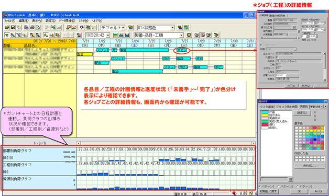Viewport: 329px width, 196px height.
Task: Select the yellow 指示済み color entry
Action: tap(271, 115)
